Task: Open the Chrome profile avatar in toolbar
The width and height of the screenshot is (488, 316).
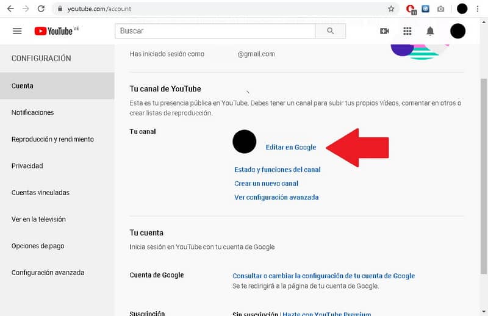Action: tap(462, 9)
